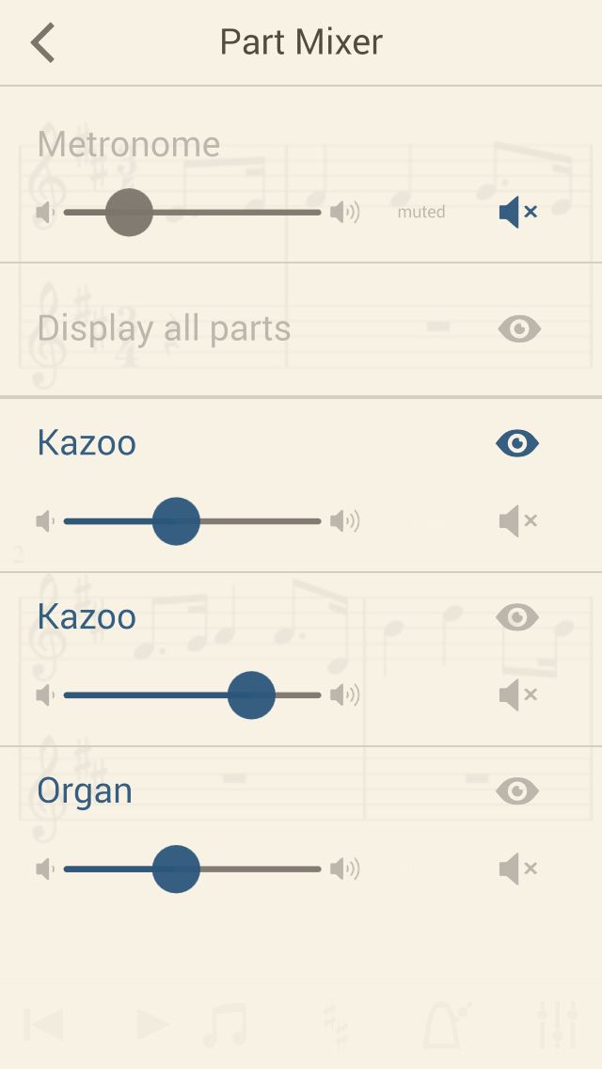Show the Organ part's eye icon
This screenshot has height=1069, width=602.
(x=517, y=790)
